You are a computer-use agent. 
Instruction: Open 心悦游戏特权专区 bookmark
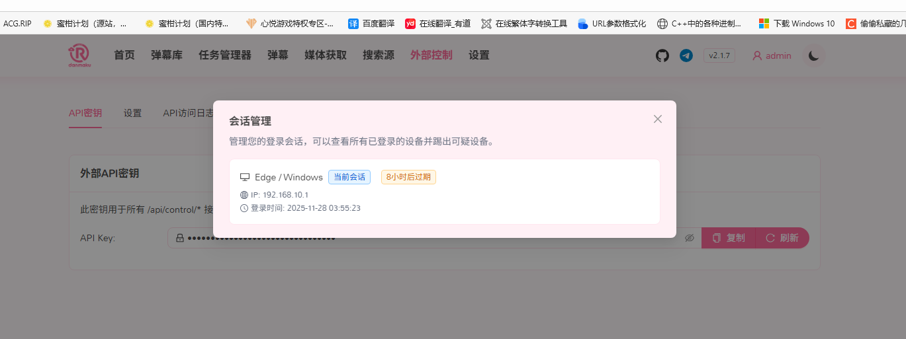point(290,23)
